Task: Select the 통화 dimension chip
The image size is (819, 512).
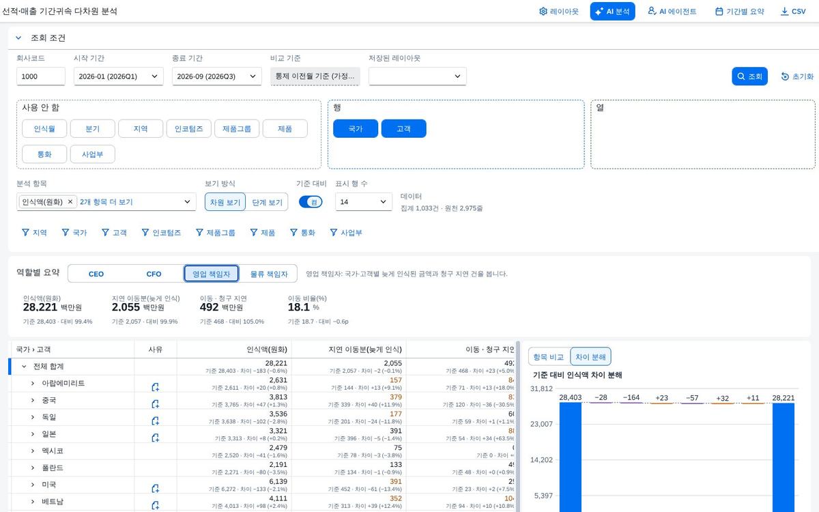Action: point(44,154)
